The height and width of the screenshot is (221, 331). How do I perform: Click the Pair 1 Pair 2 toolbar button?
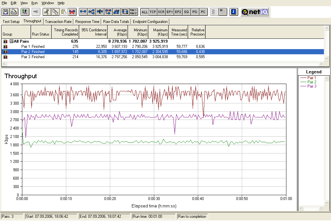[x=133, y=12]
